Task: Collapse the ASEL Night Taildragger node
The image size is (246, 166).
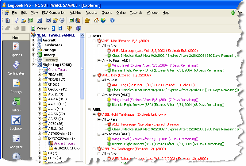Action: pos(94,114)
